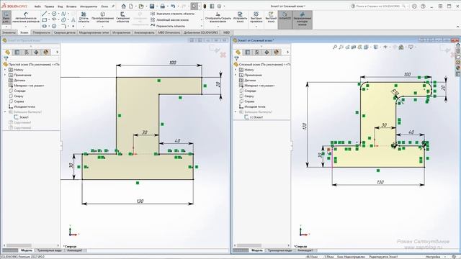Click Rapid Sketch (Быстрый эскиз)

coord(271,17)
